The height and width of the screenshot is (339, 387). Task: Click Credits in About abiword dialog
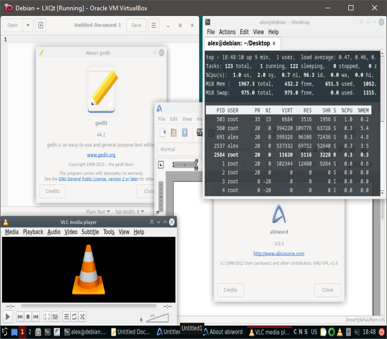(231, 290)
